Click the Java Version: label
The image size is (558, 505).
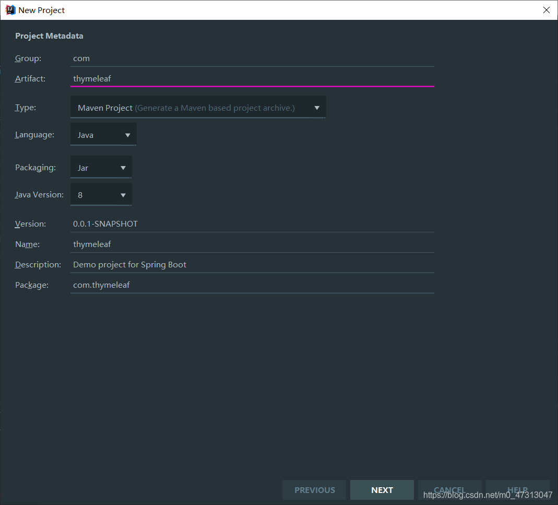pos(39,195)
